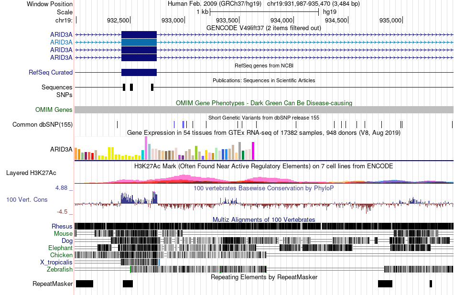Screen dimensions: 454x295
Task: Click the 933,000 ruler position
Action: click(173, 20)
